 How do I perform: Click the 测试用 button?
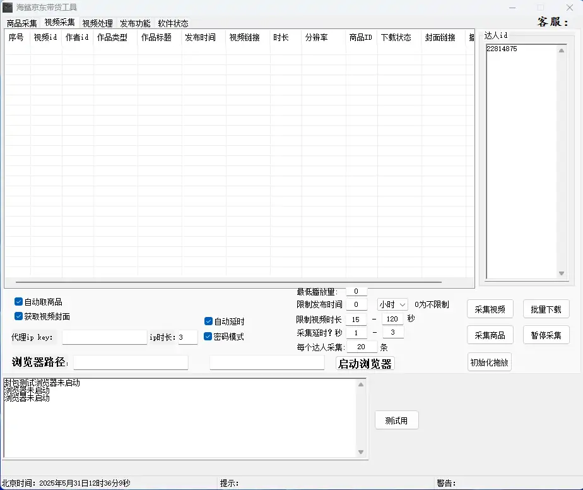point(396,421)
